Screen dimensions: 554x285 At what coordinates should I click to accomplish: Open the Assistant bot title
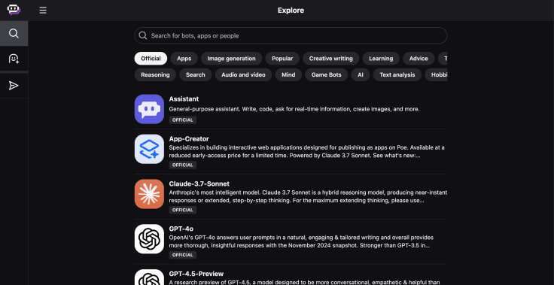[x=184, y=99]
